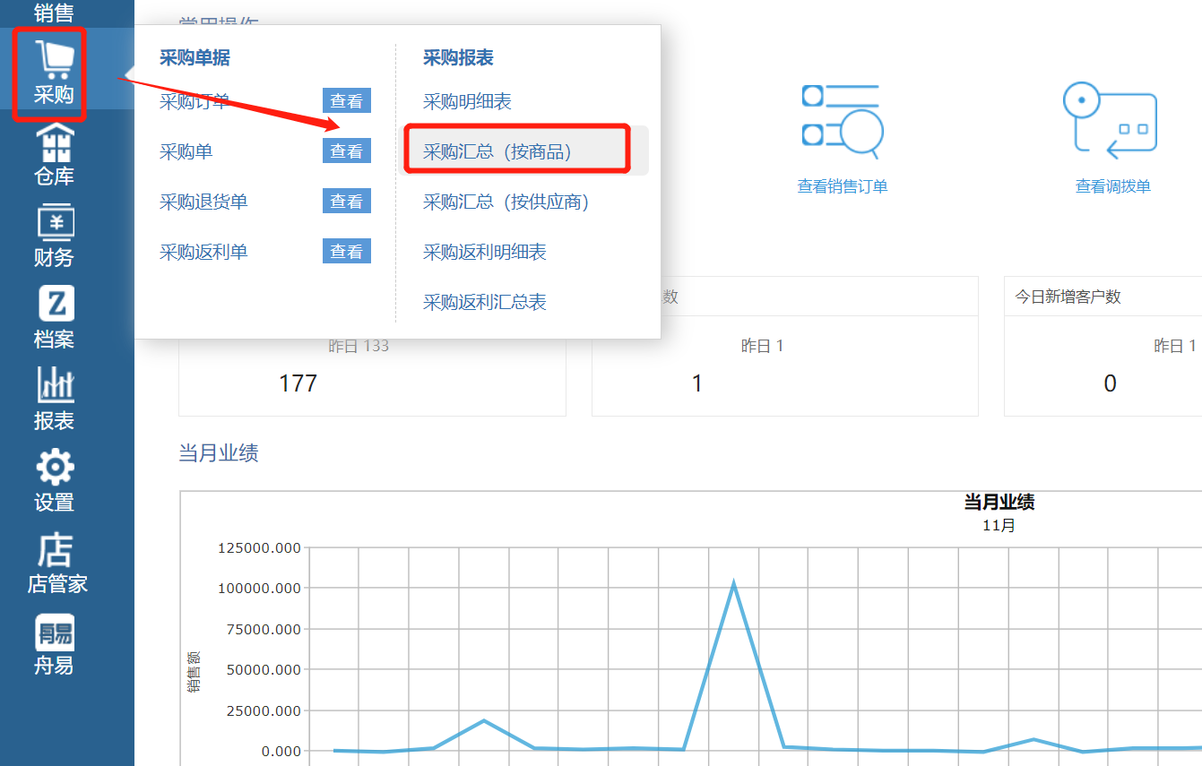Screen dimensions: 1202x766
Task: Open the 报表 chart sidebar icon
Action: pyautogui.click(x=56, y=385)
